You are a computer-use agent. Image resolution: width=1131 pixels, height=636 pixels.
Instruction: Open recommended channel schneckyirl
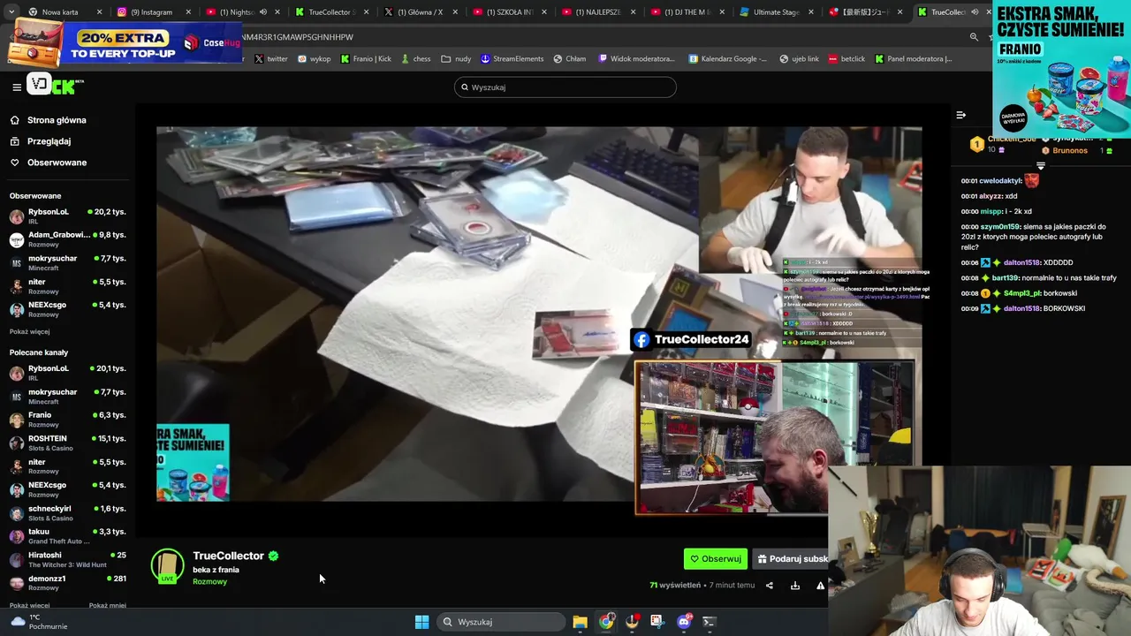67,513
